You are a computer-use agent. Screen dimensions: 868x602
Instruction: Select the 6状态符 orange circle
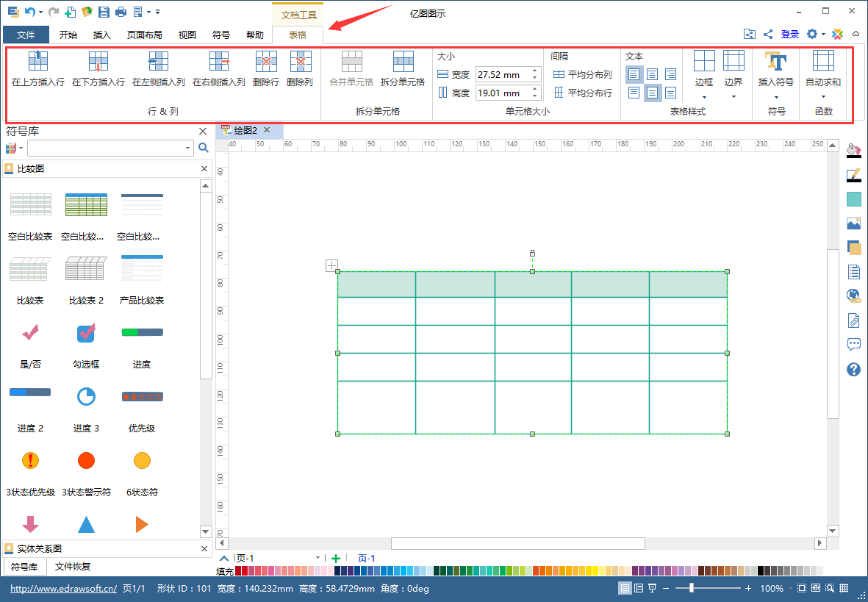pos(142,460)
